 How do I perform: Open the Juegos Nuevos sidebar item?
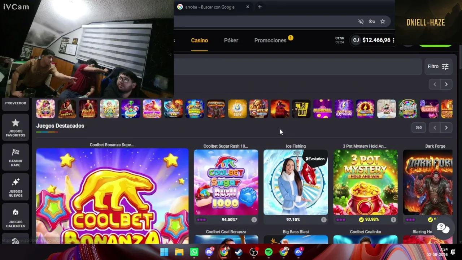point(15,187)
